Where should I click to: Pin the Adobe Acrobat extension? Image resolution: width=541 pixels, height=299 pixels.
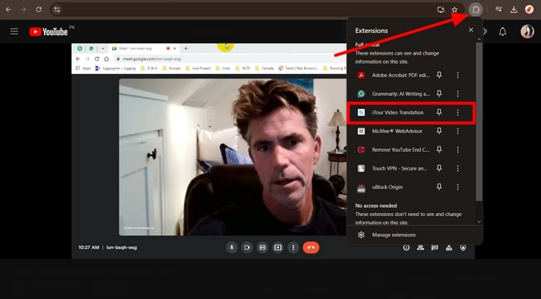439,75
